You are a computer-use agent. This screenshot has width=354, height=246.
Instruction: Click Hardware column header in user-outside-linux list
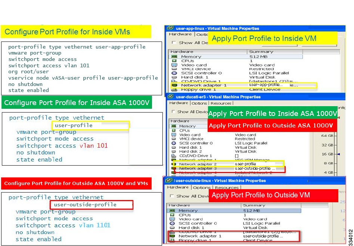click(204, 205)
